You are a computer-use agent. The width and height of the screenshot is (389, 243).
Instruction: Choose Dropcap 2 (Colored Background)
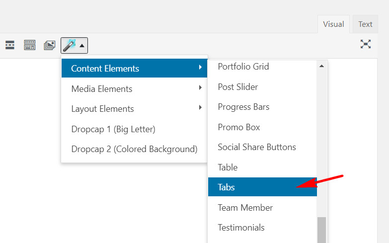pyautogui.click(x=134, y=149)
